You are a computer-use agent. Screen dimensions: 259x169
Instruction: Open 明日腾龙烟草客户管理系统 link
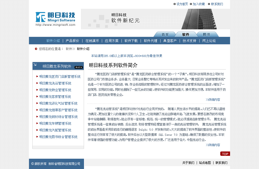pos(58,110)
